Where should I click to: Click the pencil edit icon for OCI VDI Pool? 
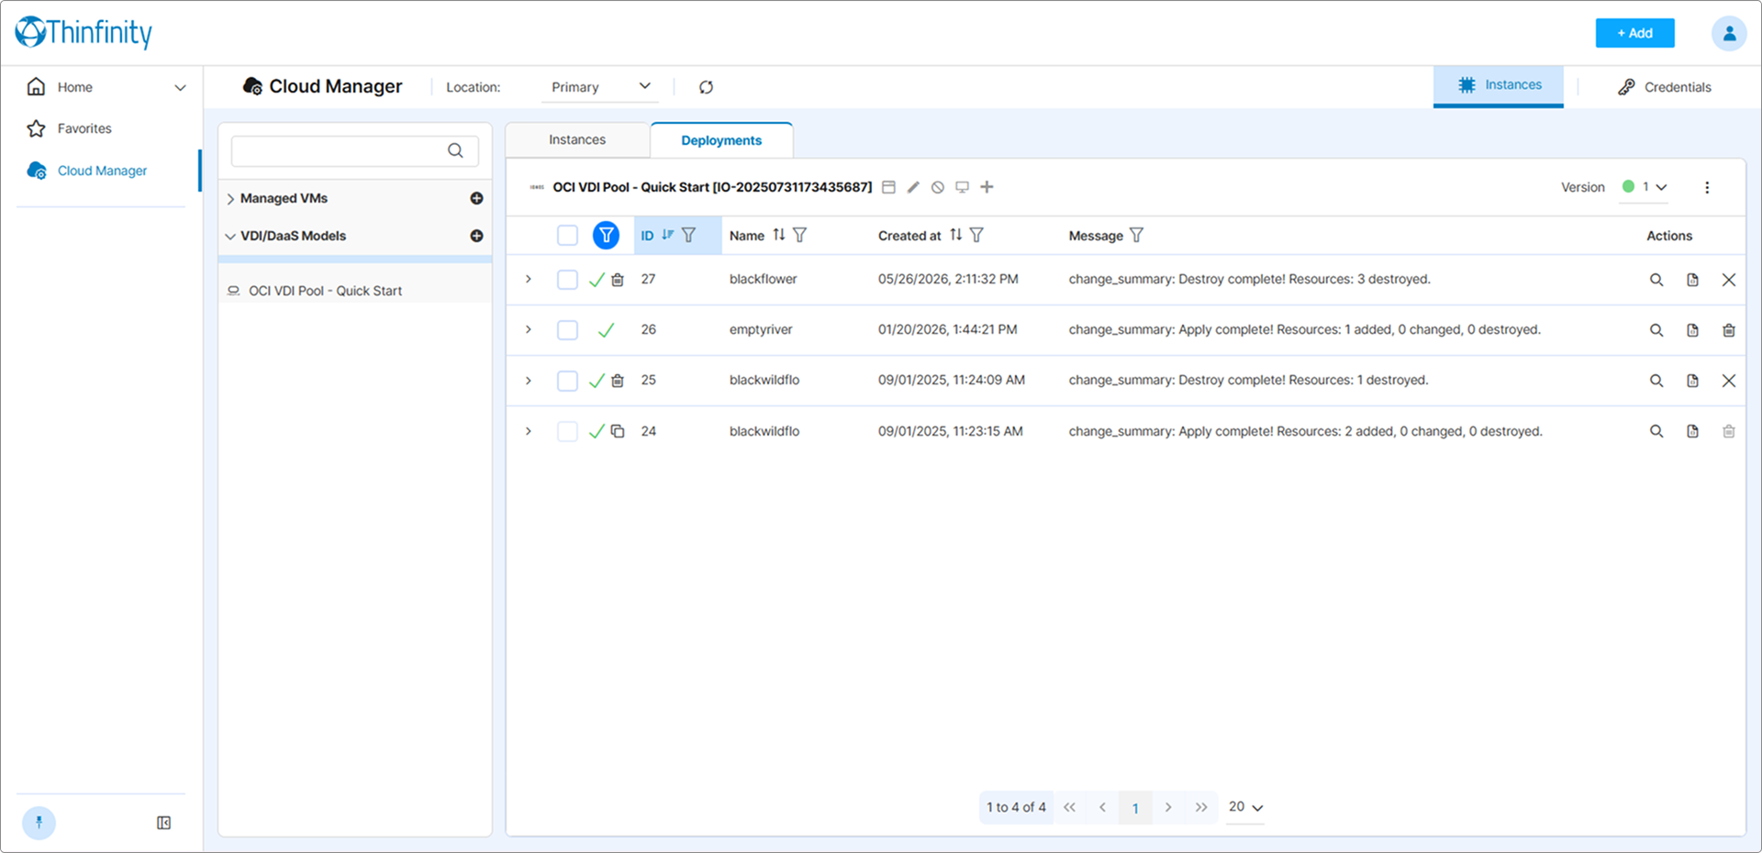913,187
